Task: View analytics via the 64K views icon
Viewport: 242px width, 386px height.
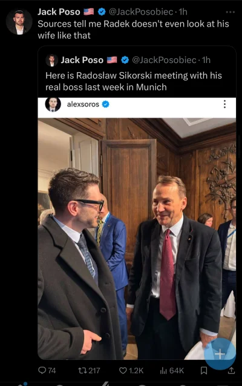Action: point(163,370)
